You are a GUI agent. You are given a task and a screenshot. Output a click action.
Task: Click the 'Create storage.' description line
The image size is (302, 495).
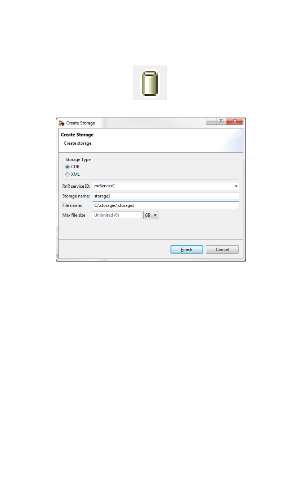click(x=78, y=143)
